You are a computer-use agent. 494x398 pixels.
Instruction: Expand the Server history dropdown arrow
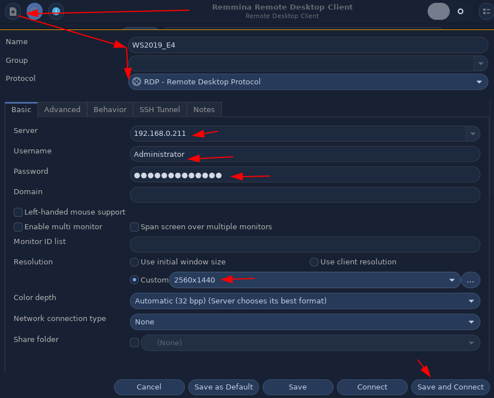point(472,134)
